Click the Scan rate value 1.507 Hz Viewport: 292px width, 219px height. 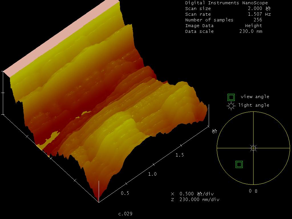tap(259, 14)
